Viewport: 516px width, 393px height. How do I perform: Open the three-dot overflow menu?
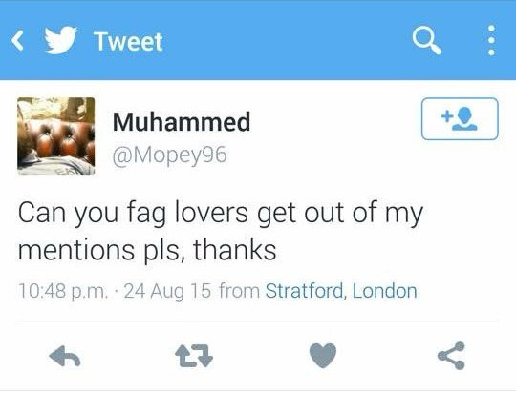coord(491,40)
